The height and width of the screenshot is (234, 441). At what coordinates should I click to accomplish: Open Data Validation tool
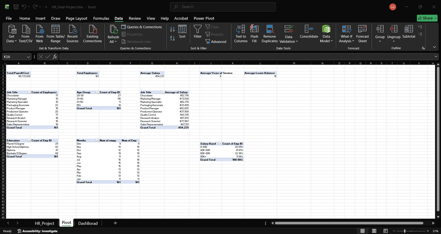(289, 34)
